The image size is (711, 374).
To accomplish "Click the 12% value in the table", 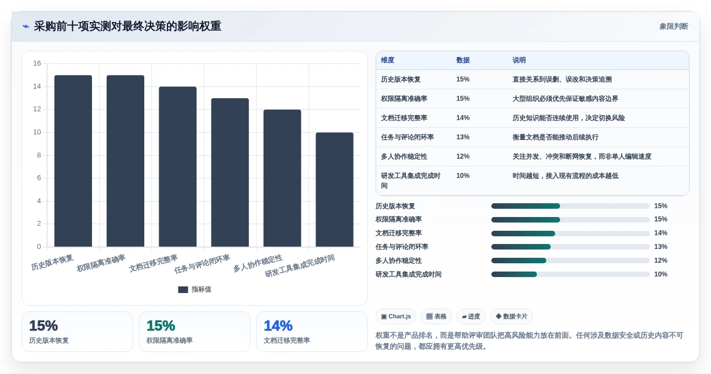I will 463,156.
